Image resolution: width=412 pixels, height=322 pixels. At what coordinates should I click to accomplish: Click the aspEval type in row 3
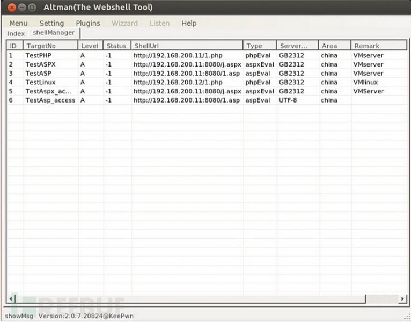(x=257, y=74)
